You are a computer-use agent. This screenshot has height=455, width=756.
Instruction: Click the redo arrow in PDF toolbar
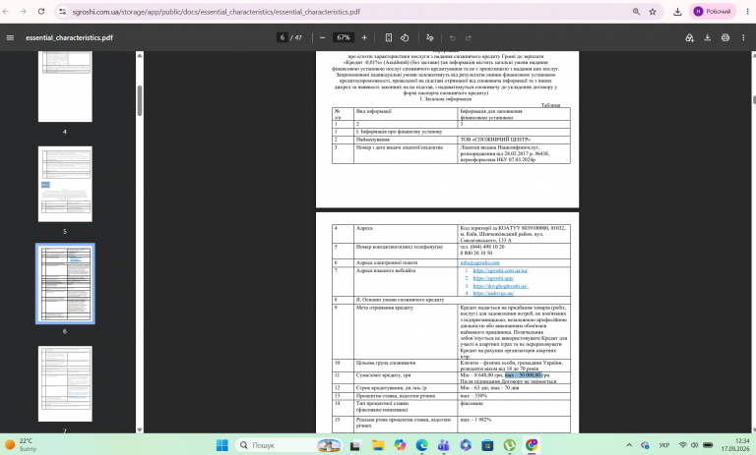(x=469, y=37)
